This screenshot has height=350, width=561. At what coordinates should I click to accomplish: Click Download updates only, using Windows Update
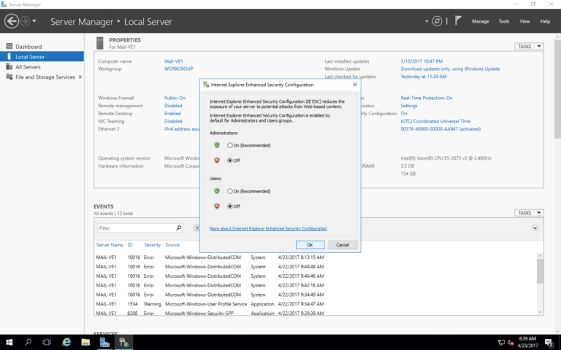450,69
